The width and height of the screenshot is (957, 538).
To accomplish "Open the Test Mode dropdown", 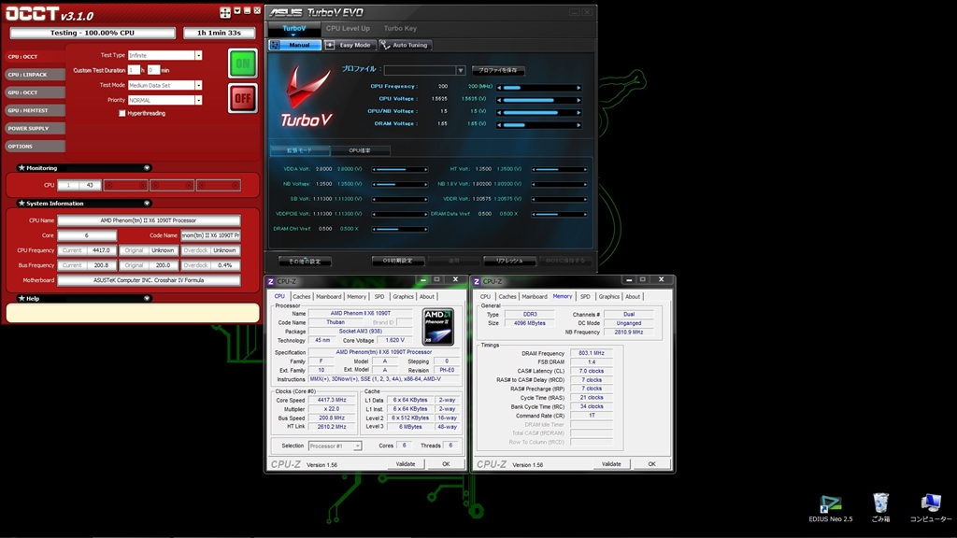I will coord(198,85).
